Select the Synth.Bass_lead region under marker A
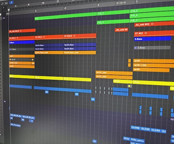Image resolution: width=174 pixels, height=144 pixels. point(49,52)
